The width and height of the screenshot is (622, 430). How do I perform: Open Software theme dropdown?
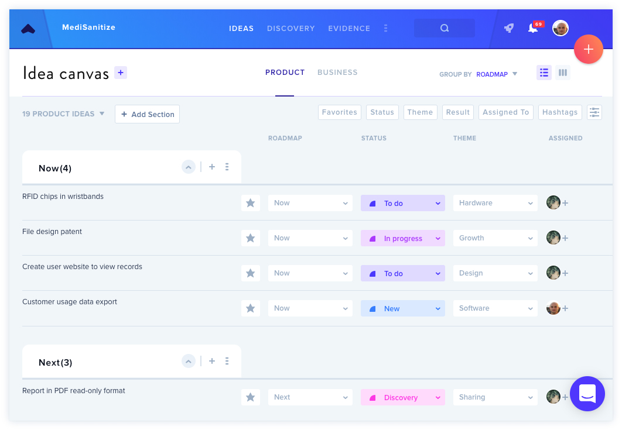coord(495,308)
